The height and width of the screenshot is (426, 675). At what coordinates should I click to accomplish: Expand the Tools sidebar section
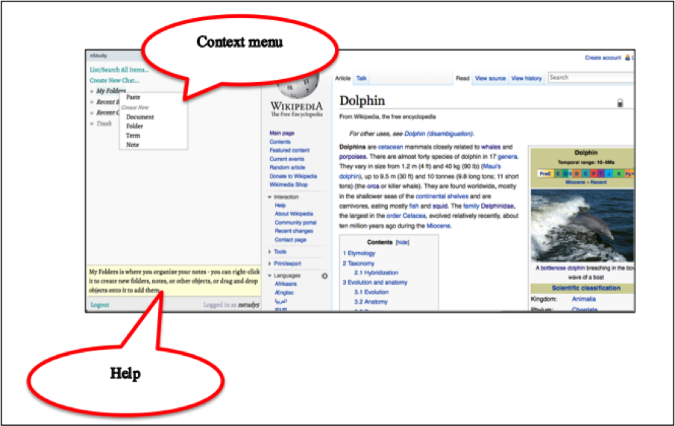[x=277, y=251]
